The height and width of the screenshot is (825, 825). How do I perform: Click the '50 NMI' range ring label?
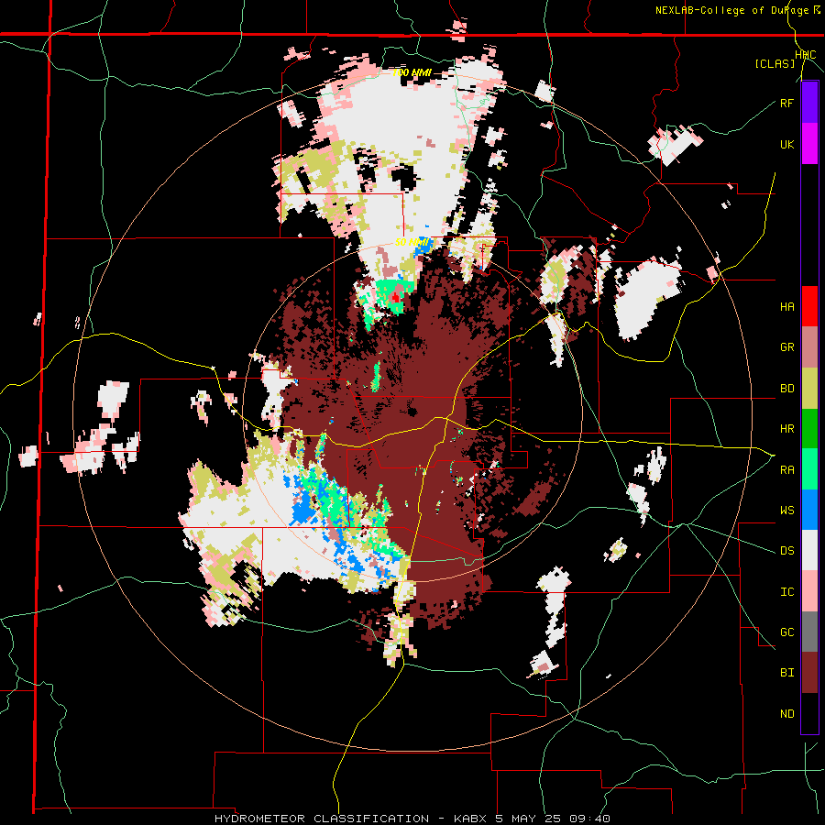coord(412,242)
